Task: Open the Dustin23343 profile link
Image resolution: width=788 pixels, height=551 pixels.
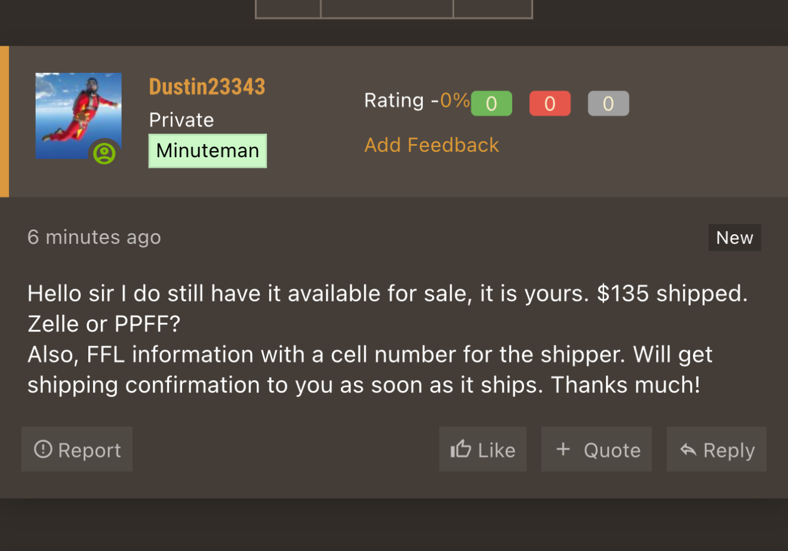Action: pyautogui.click(x=207, y=87)
